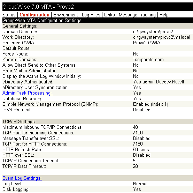Click the 7180 port value
This screenshot has height=193, width=193.
pyautogui.click(x=138, y=144)
